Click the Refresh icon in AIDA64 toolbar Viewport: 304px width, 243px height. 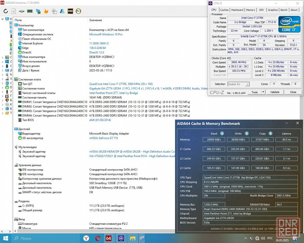click(5, 11)
